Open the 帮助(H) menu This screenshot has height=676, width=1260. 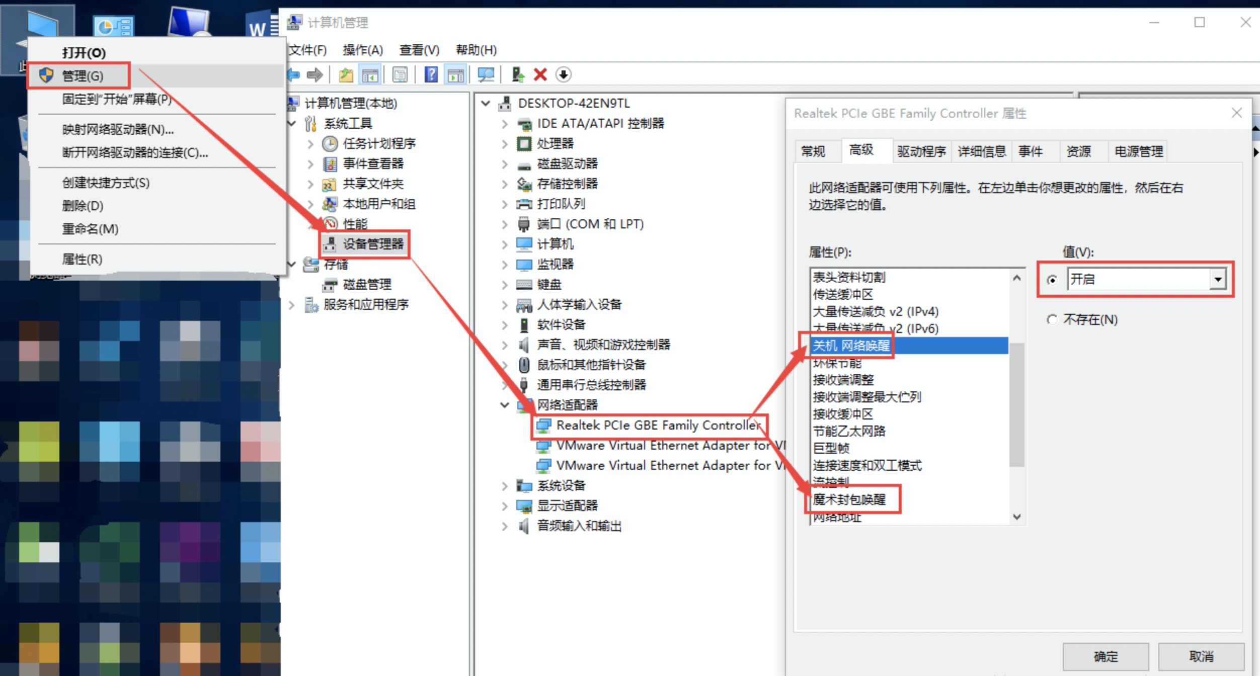coord(476,50)
